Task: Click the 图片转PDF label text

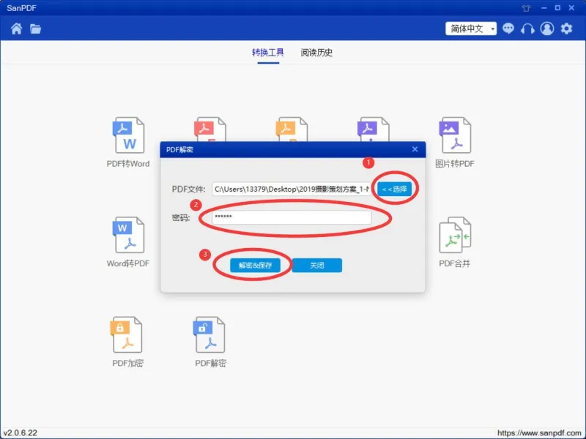Action: 455,164
